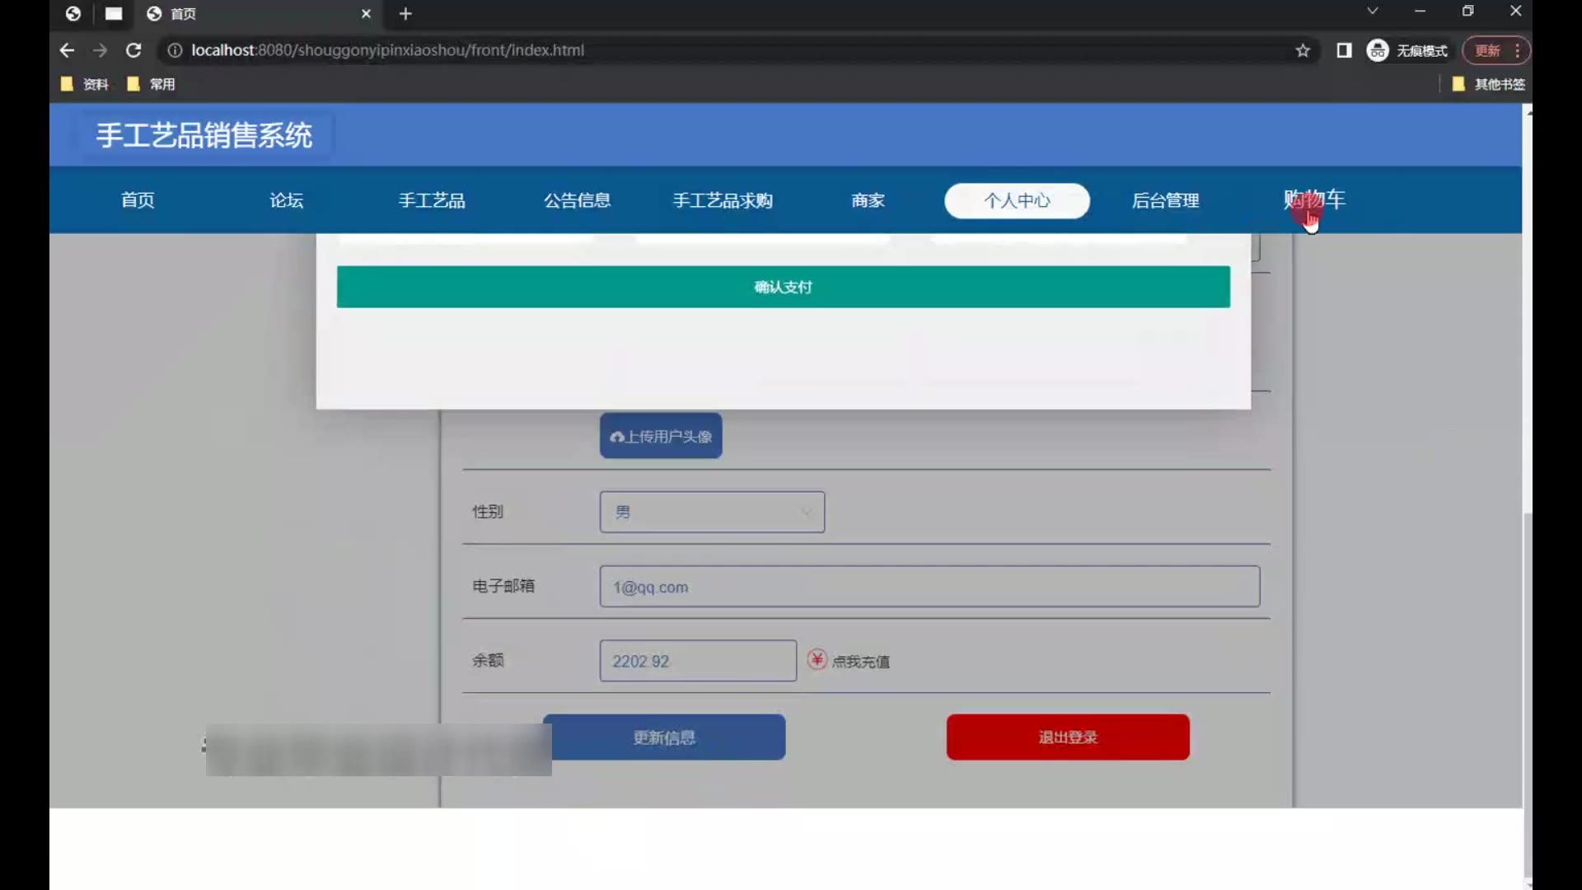Image resolution: width=1582 pixels, height=890 pixels.
Task: Bookmark page with star icon
Action: pos(1303,50)
